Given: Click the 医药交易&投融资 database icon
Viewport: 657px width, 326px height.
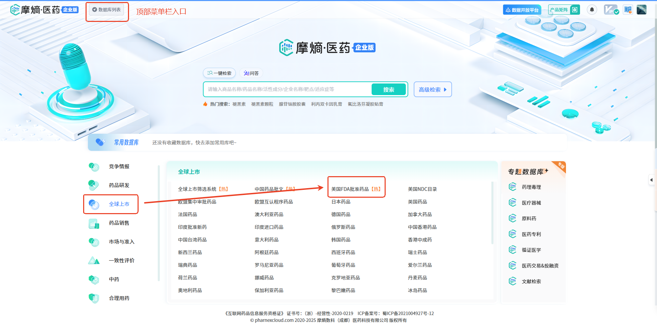Looking at the screenshot, I should (512, 265).
